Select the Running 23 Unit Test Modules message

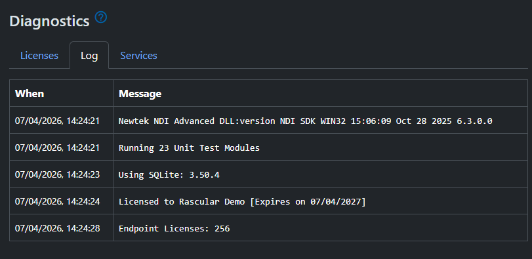189,148
